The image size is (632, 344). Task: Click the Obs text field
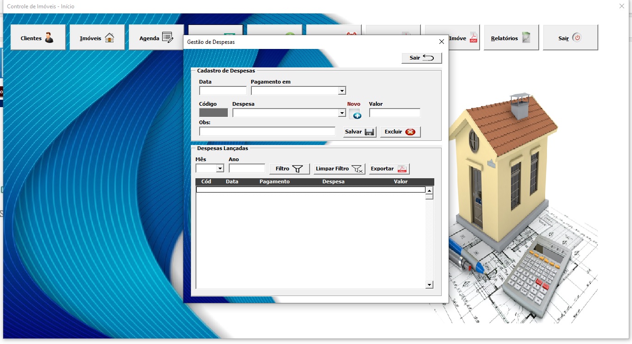pyautogui.click(x=267, y=131)
